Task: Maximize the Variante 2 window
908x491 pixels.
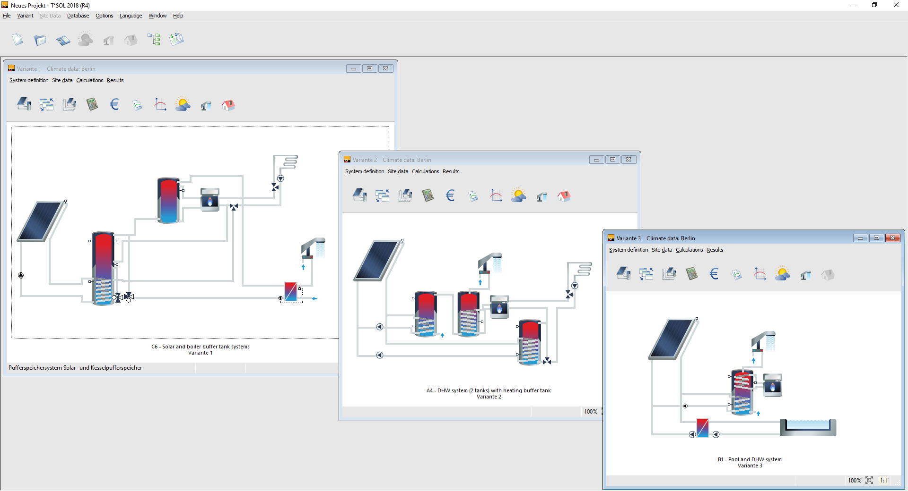Action: click(612, 160)
